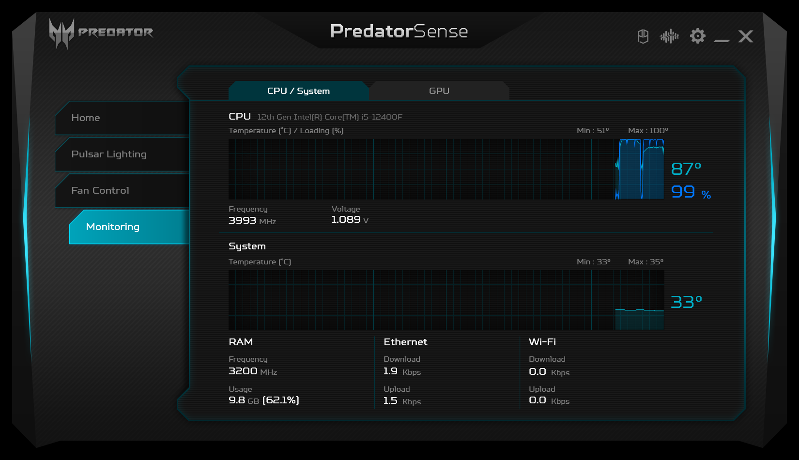Viewport: 799px width, 460px height.
Task: Open the Planet9 app icon in the title bar
Action: pos(643,36)
